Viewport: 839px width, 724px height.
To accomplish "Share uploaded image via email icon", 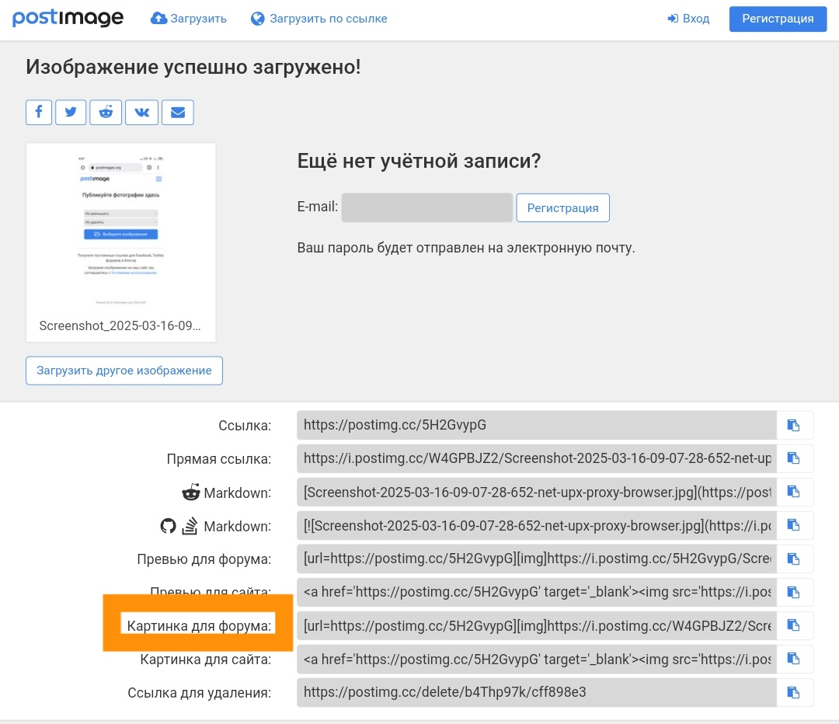I will (x=178, y=112).
